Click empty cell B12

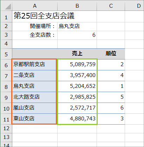click(x=77, y=129)
